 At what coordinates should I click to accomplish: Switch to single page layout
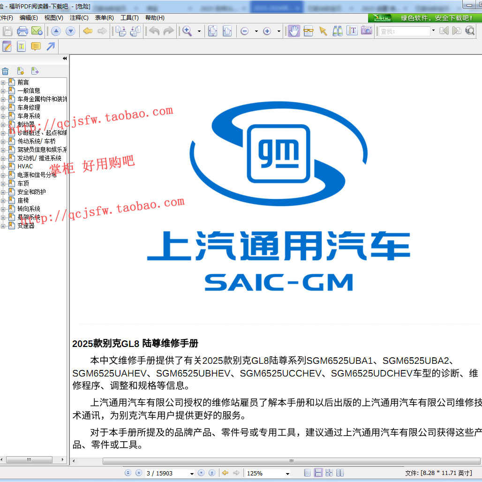[x=307, y=473]
